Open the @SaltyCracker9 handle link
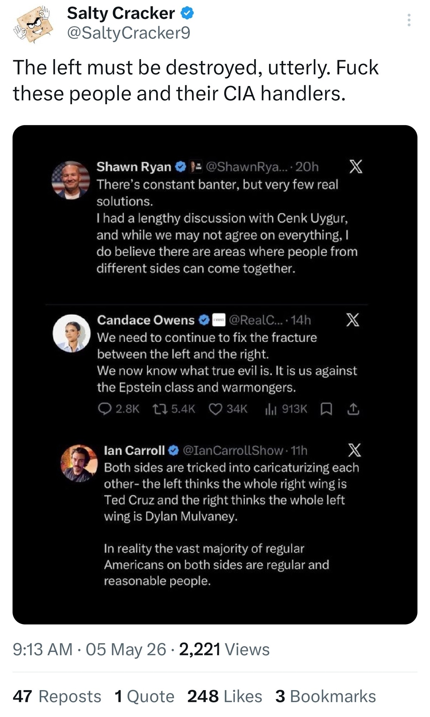 [129, 33]
